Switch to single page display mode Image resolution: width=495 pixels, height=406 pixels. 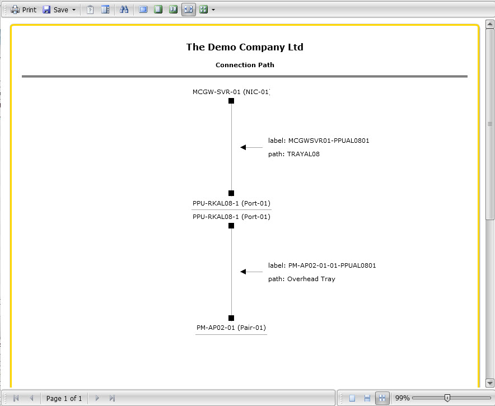pyautogui.click(x=352, y=398)
